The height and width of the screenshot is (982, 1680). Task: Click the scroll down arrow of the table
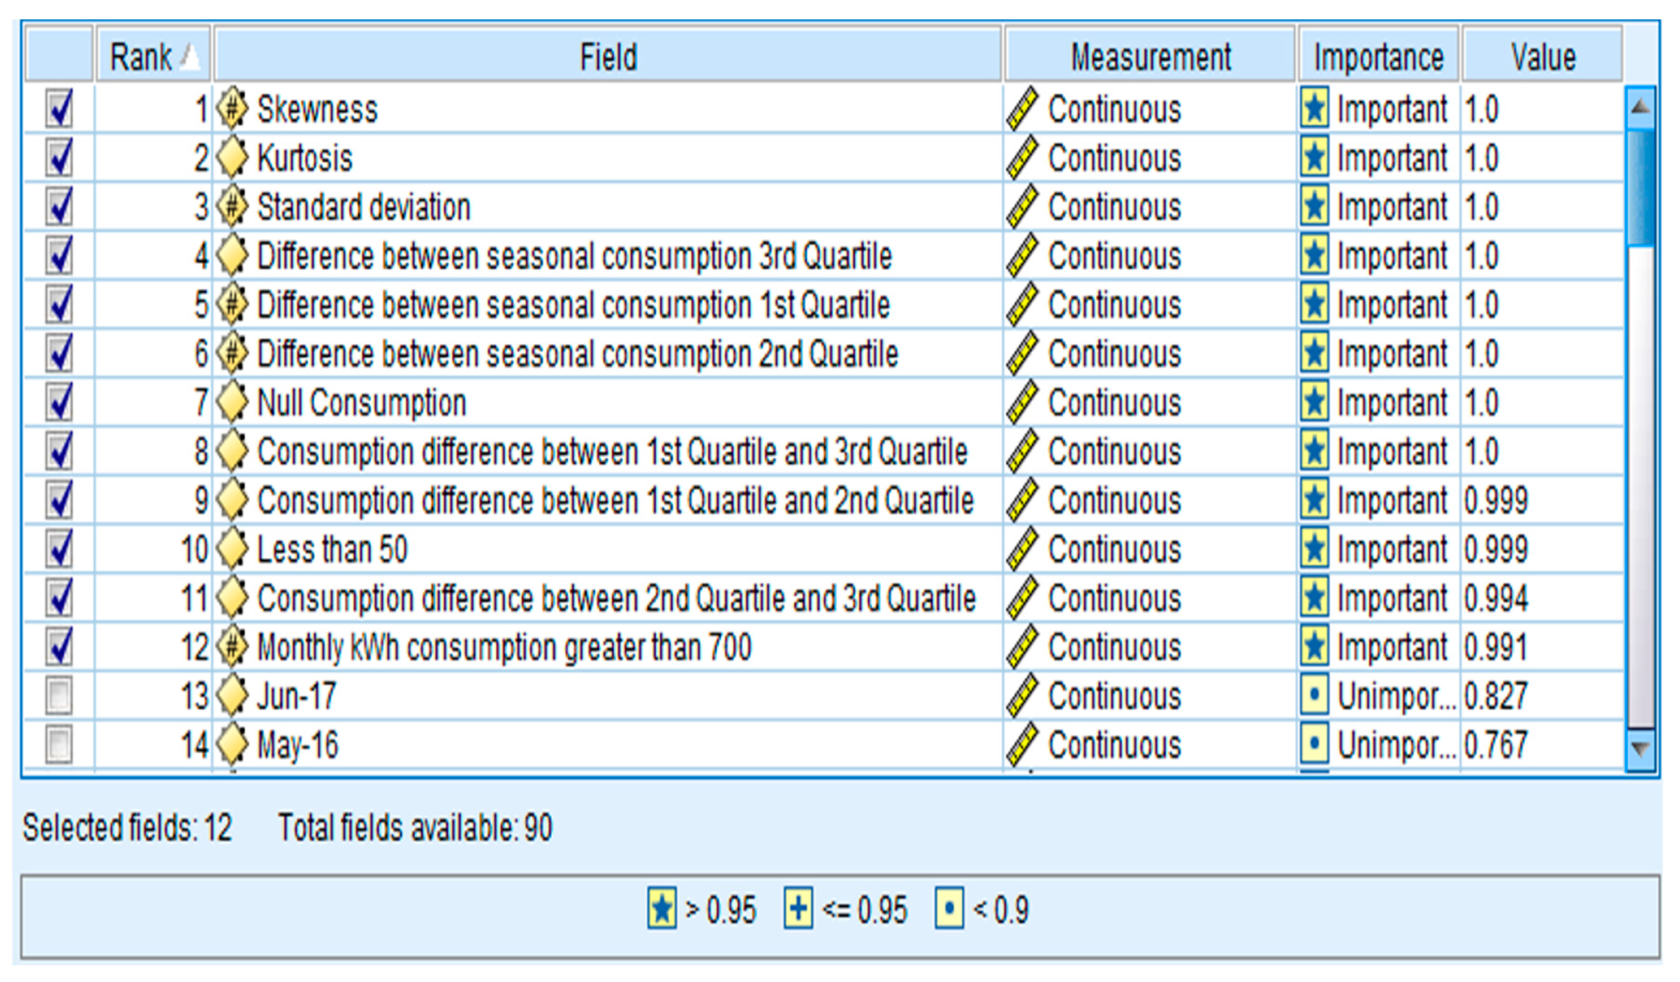tap(1640, 749)
